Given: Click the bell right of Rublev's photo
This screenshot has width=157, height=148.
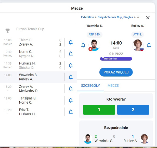Looking at the screenshot, I should click(149, 45).
